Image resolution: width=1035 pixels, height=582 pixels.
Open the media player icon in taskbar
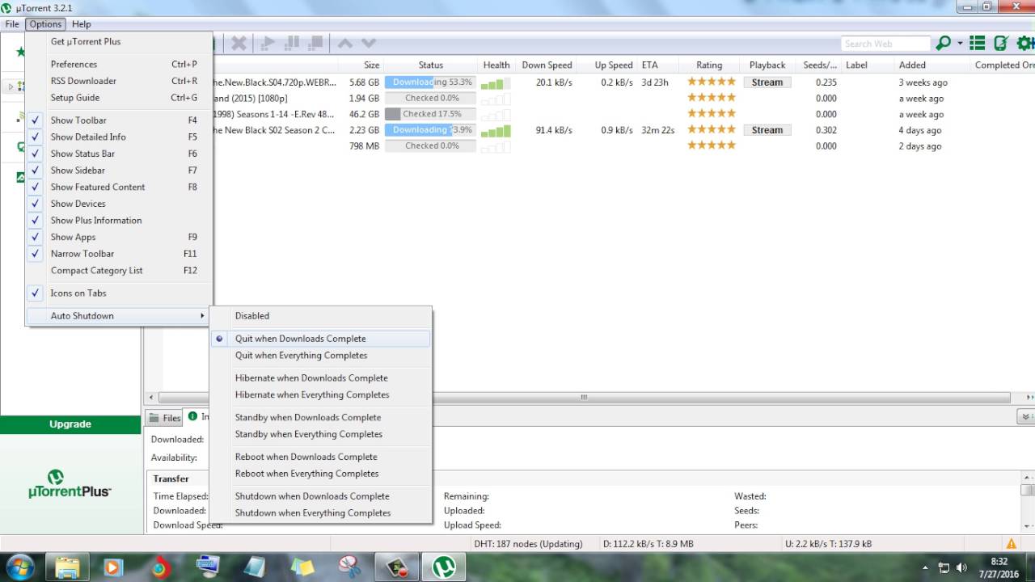click(x=113, y=567)
